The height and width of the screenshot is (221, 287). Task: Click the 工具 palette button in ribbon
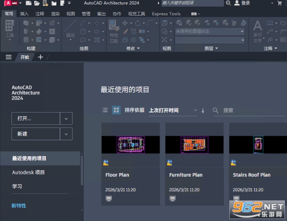tap(10, 30)
